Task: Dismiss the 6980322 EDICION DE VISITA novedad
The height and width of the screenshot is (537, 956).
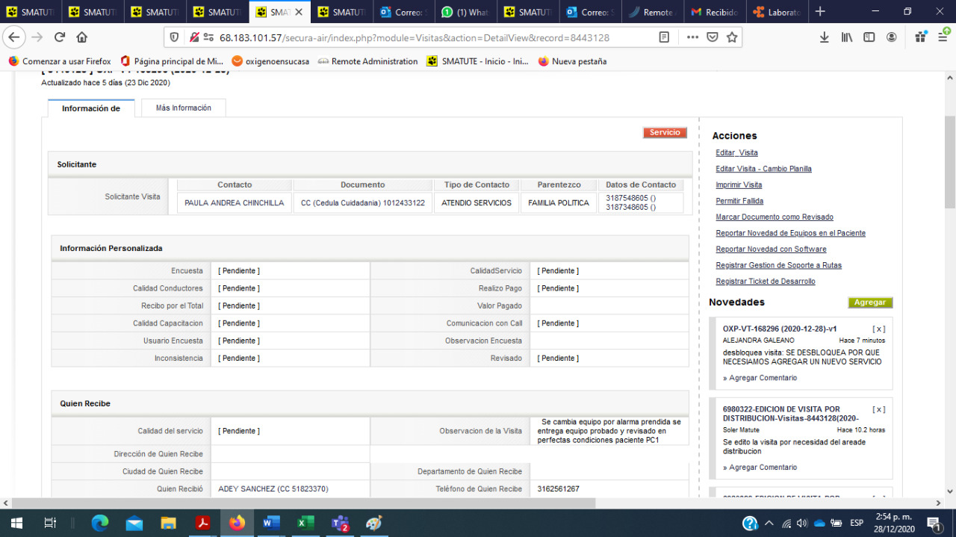Action: [879, 409]
